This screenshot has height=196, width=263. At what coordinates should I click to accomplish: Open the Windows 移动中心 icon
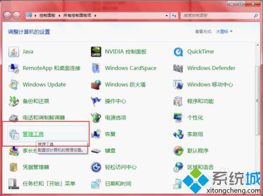pyautogui.click(x=178, y=85)
